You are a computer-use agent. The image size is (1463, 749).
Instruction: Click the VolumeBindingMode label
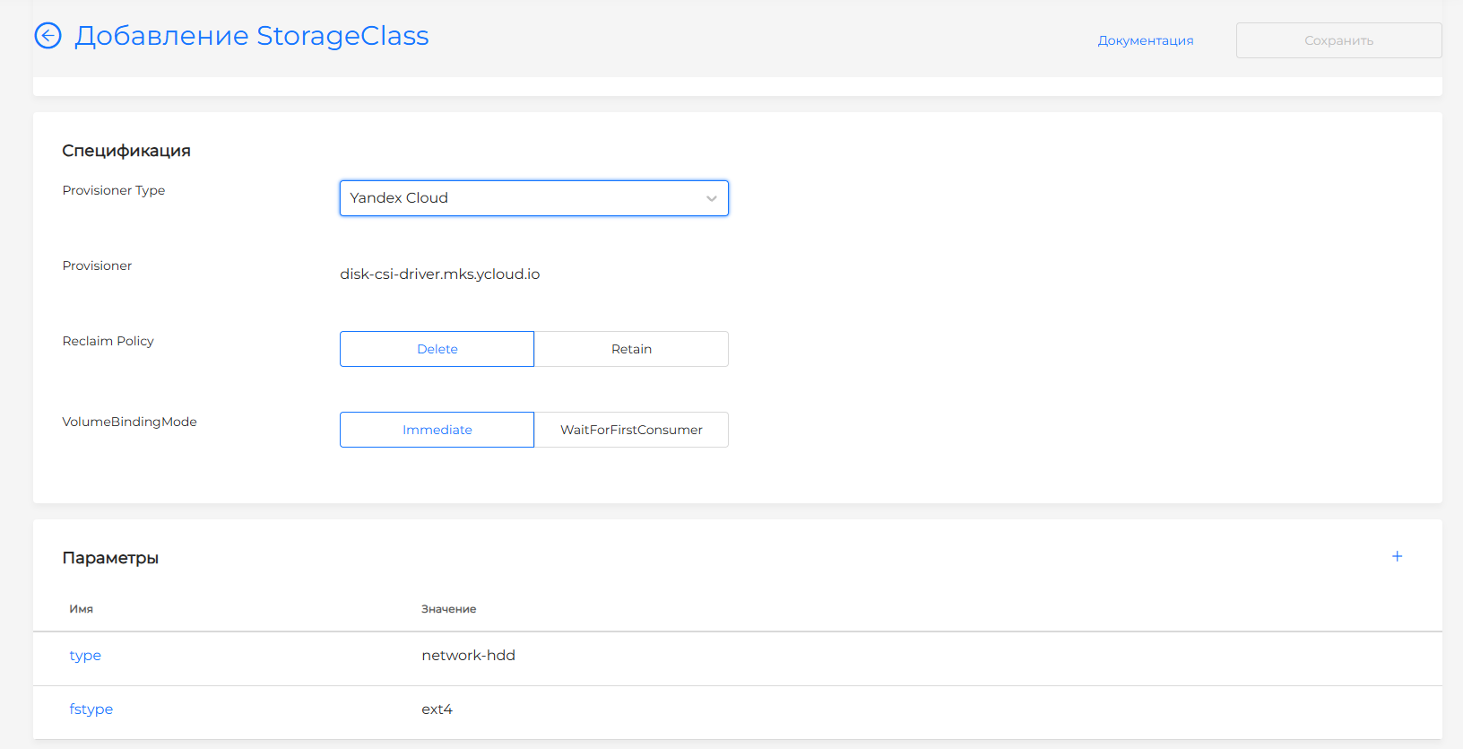130,422
